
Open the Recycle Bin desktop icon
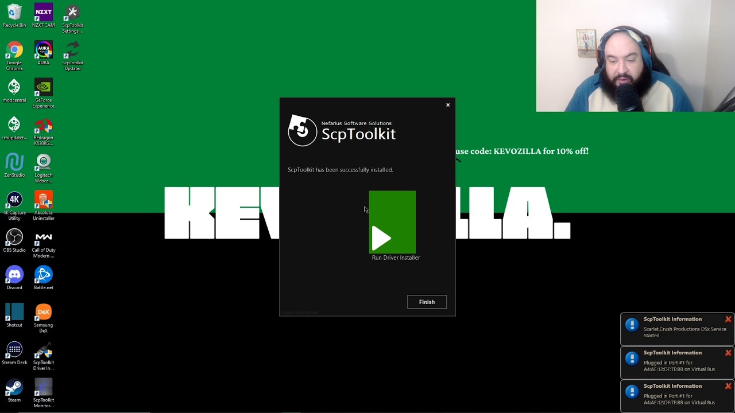pos(14,16)
